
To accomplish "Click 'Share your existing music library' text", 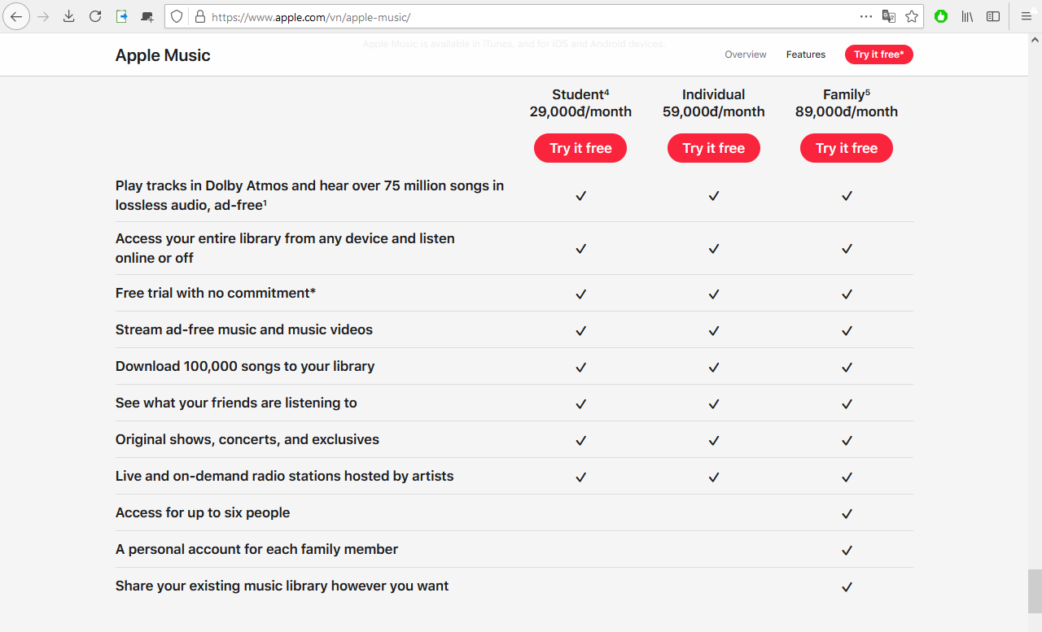I will click(x=282, y=586).
